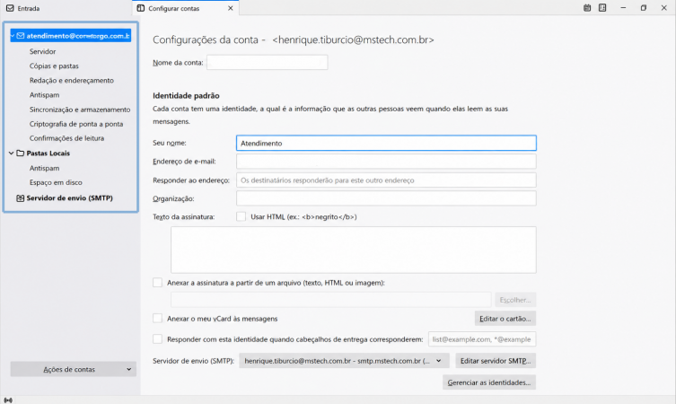Select Servidor de envio (SMTP) item
676x404 pixels.
(x=69, y=198)
